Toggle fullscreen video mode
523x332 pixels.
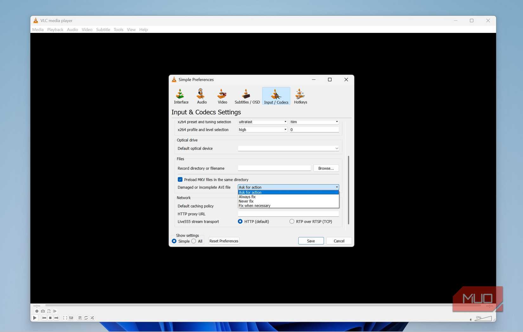coord(65,318)
